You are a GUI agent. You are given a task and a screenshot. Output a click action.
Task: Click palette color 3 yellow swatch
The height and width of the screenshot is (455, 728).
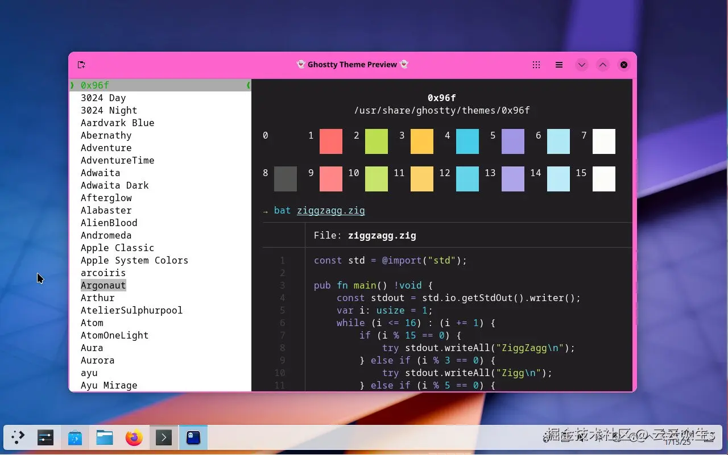tap(422, 141)
